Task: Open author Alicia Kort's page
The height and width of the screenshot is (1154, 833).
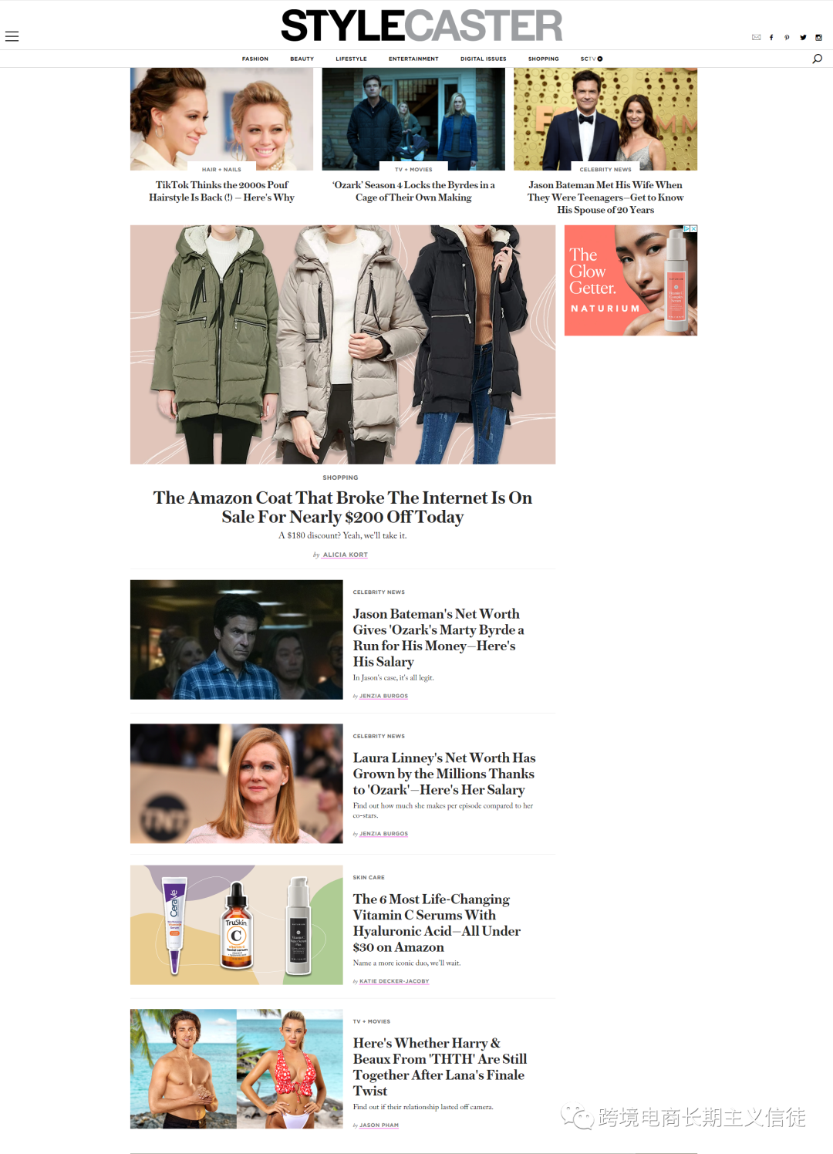Action: tap(345, 555)
